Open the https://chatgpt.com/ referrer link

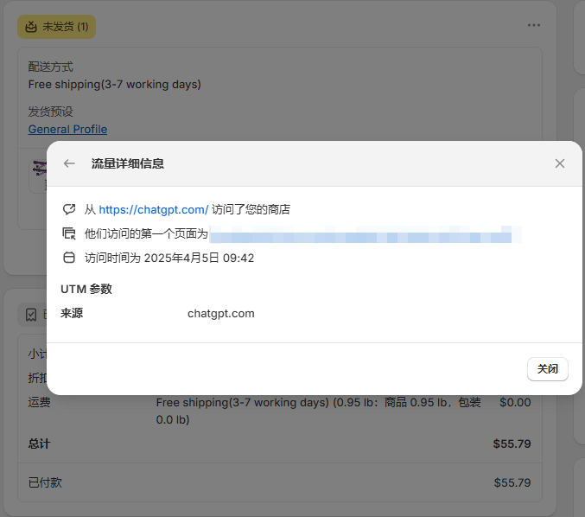(x=153, y=210)
